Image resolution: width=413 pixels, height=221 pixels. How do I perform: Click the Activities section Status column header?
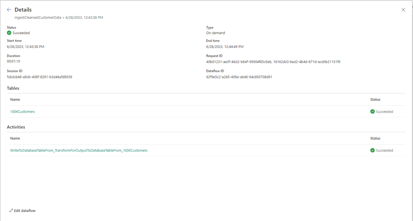point(375,138)
